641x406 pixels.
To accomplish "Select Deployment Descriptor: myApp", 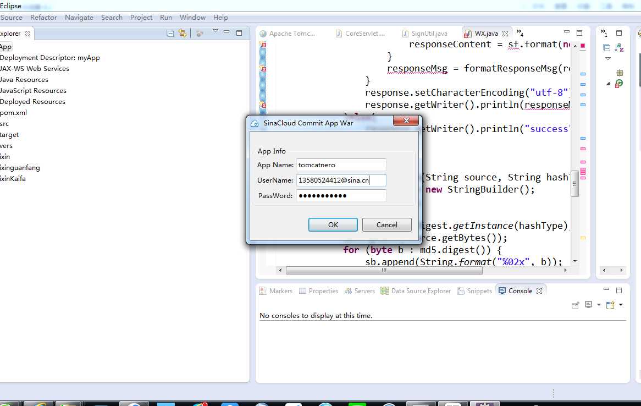I will [50, 58].
